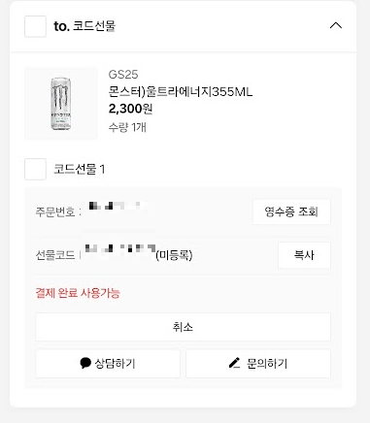
Task: Click the to. 코드선물 header title
Action: point(84,26)
